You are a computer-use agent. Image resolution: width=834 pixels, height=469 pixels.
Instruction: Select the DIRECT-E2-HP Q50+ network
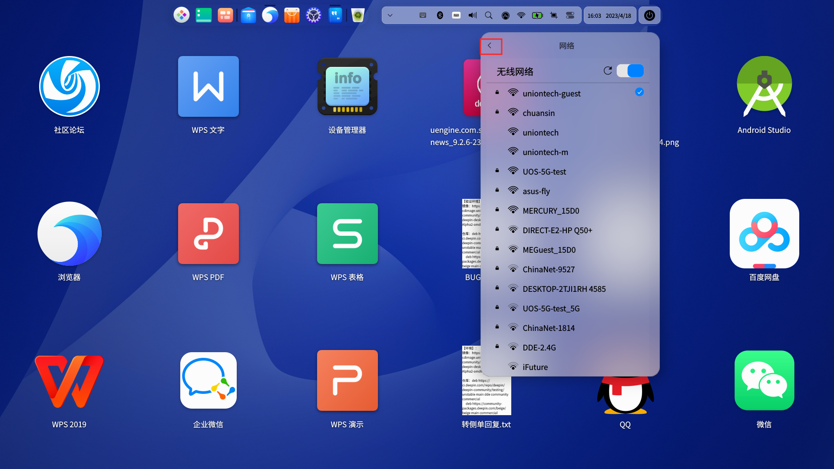[x=569, y=230]
